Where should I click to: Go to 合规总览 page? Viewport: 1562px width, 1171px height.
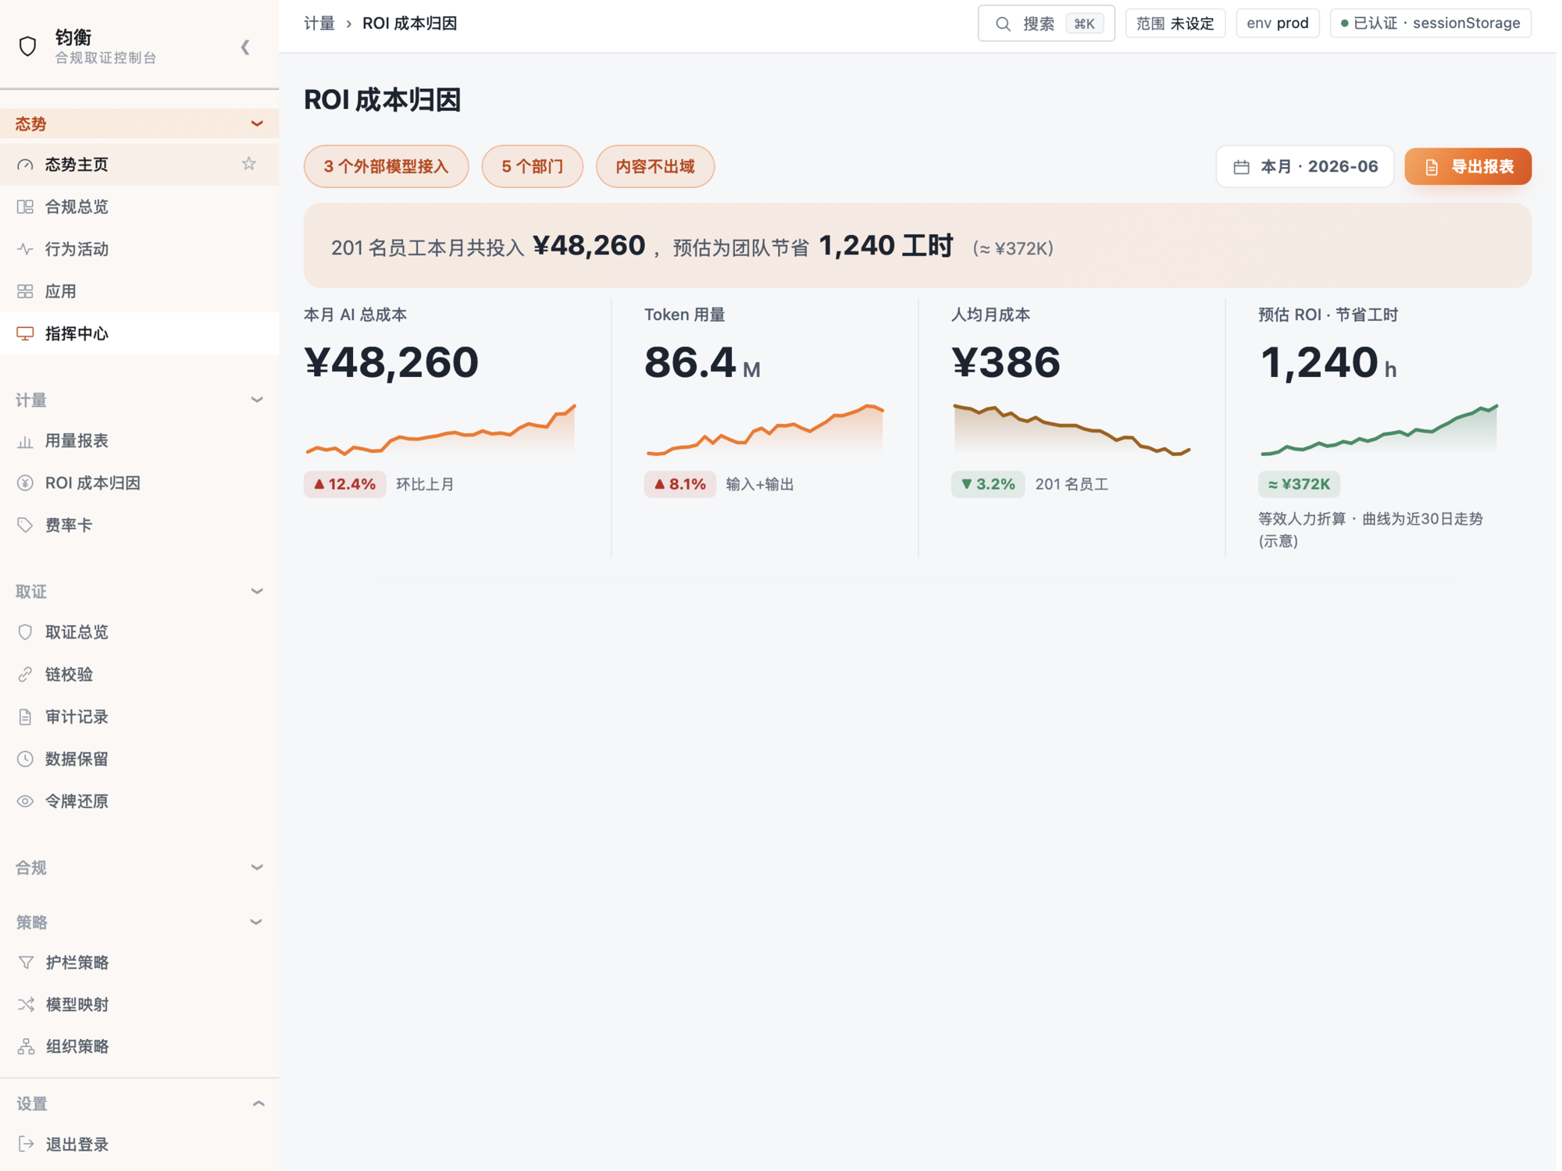[140, 207]
